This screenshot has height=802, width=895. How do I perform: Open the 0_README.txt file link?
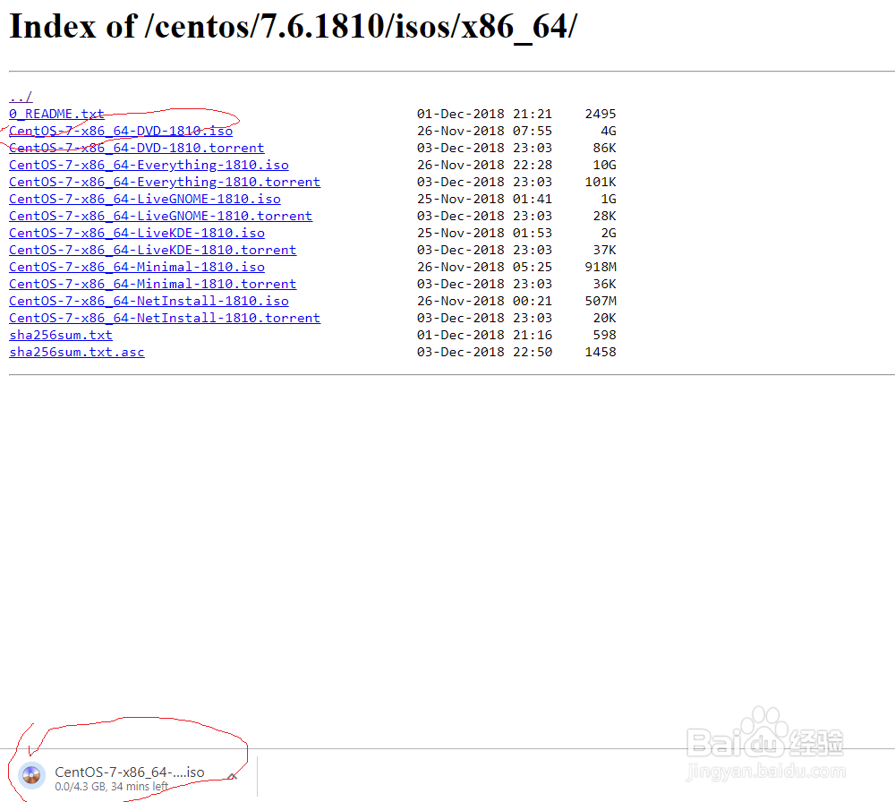56,114
